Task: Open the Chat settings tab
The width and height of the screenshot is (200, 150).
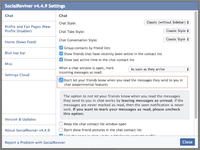Action: click(x=9, y=16)
